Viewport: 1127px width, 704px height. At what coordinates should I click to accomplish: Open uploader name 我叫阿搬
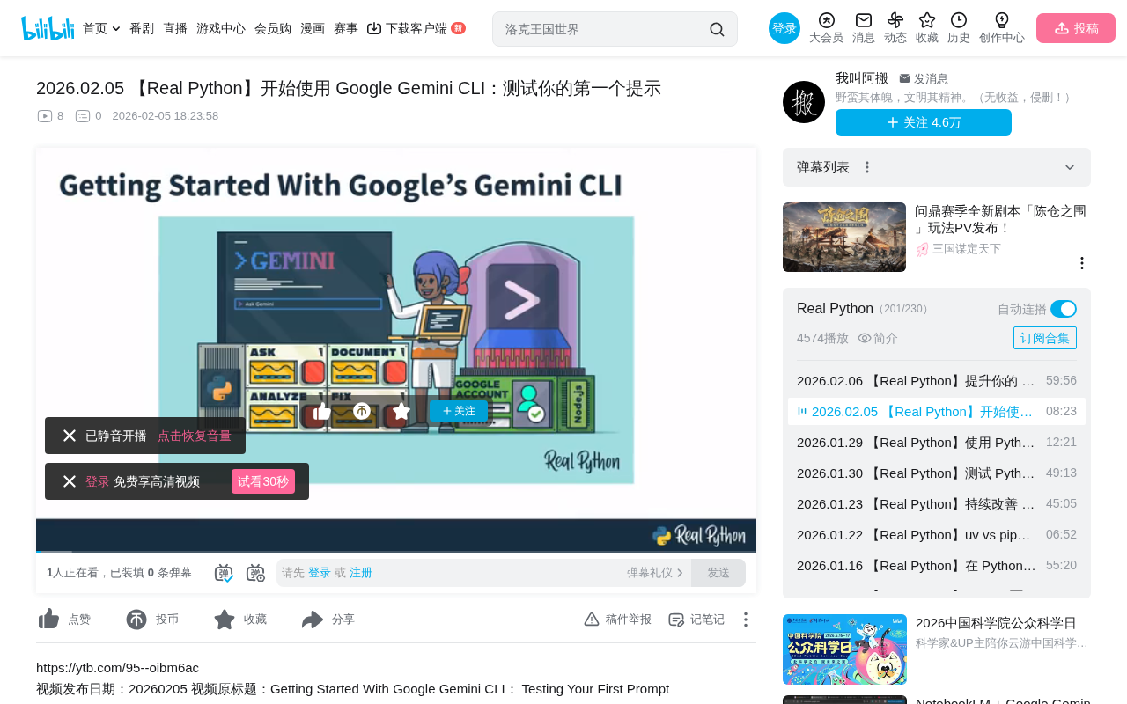click(862, 78)
